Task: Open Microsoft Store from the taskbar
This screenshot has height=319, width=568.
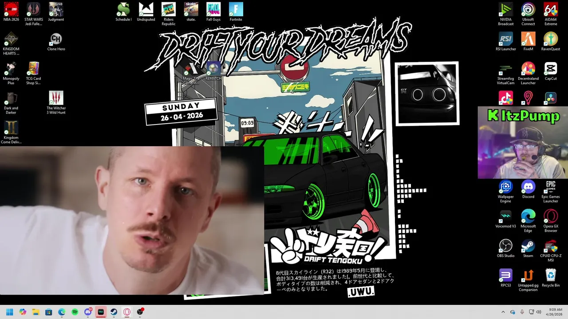Action: point(49,312)
